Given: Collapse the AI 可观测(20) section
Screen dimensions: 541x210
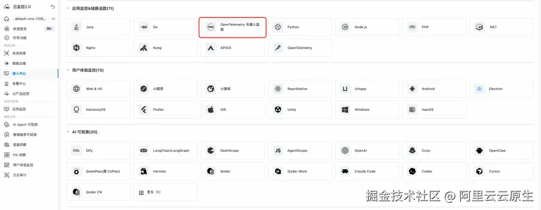Looking at the screenshot, I should click(x=68, y=132).
